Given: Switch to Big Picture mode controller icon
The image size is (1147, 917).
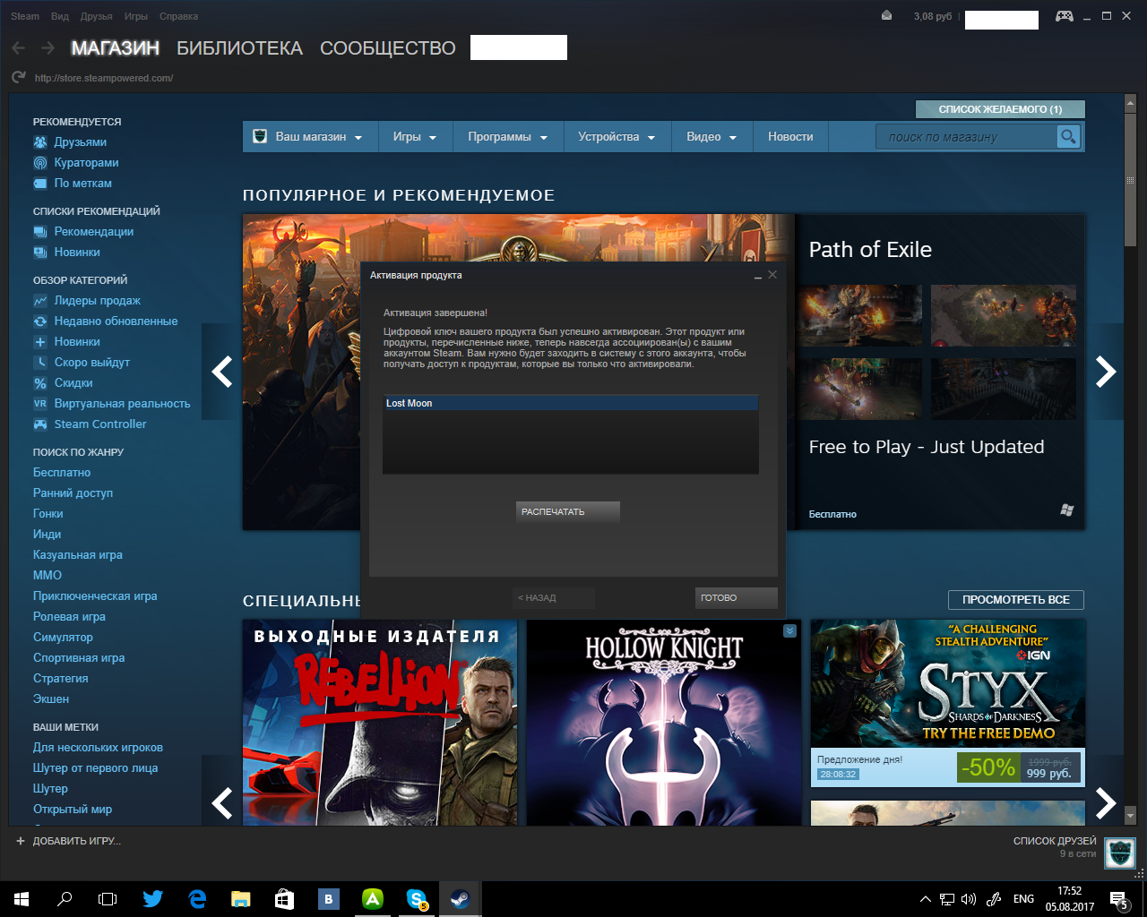Looking at the screenshot, I should [x=1064, y=16].
